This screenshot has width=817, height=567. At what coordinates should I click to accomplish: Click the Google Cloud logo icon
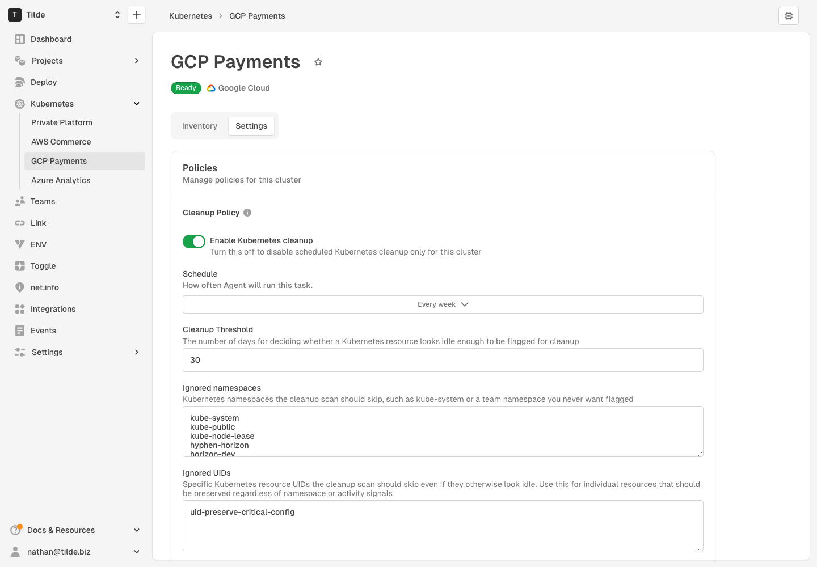[x=211, y=88]
